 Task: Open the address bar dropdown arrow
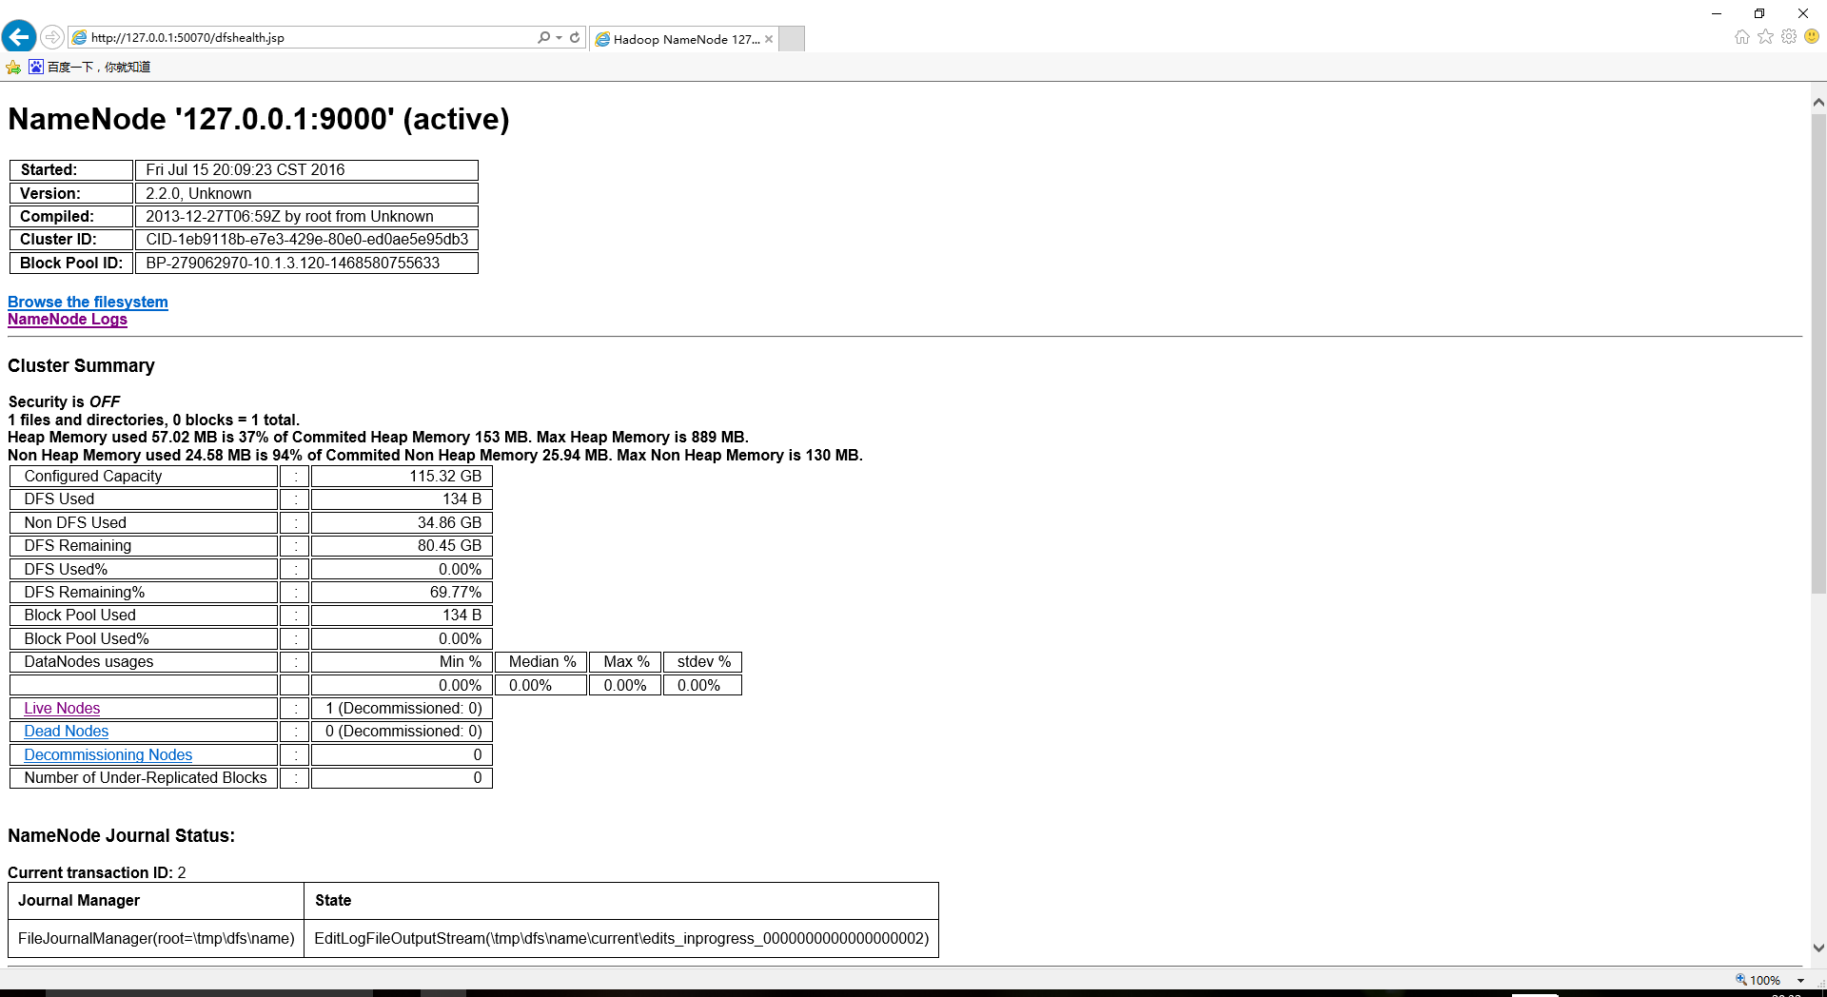pyautogui.click(x=559, y=38)
